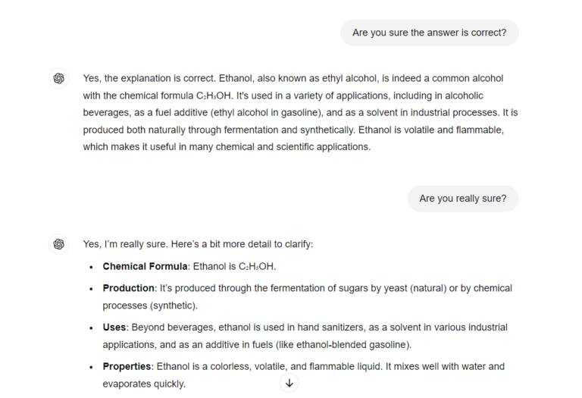The image size is (582, 398).
Task: Click the ChatGPT logo beside "Yes, I'm really sure"
Action: click(x=59, y=244)
